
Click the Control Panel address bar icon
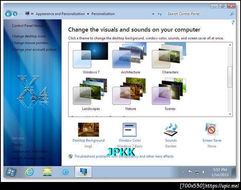tap(27, 14)
